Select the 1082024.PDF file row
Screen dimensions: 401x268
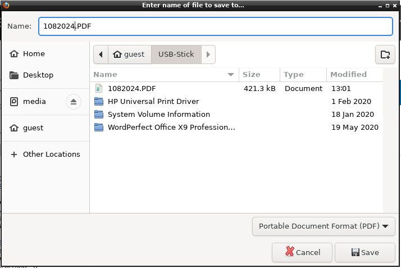pos(236,88)
